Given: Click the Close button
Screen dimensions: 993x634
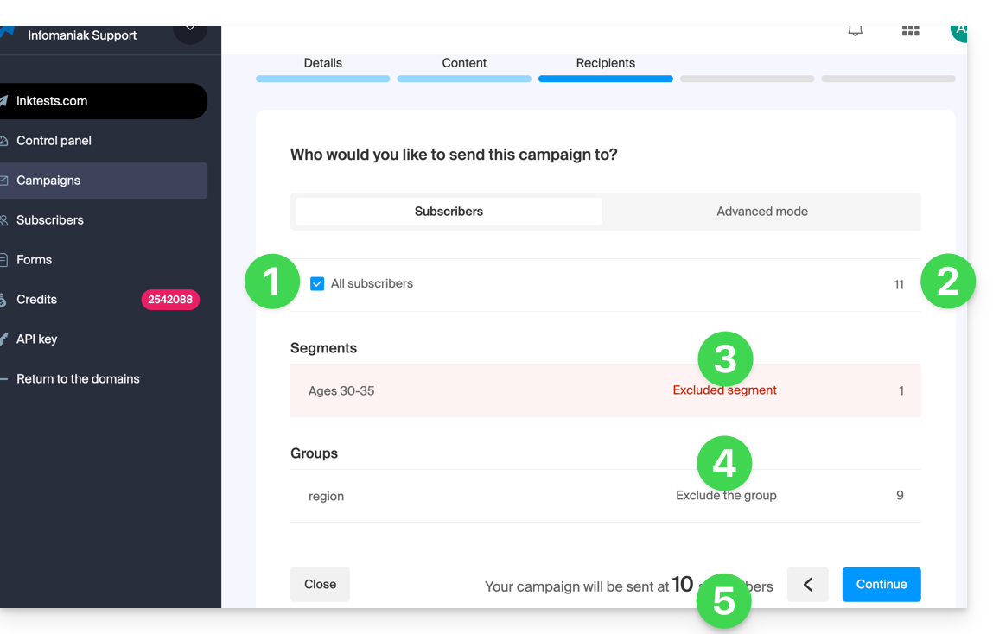Looking at the screenshot, I should 320,585.
